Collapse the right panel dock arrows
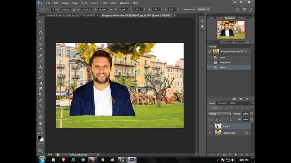 click(252, 14)
